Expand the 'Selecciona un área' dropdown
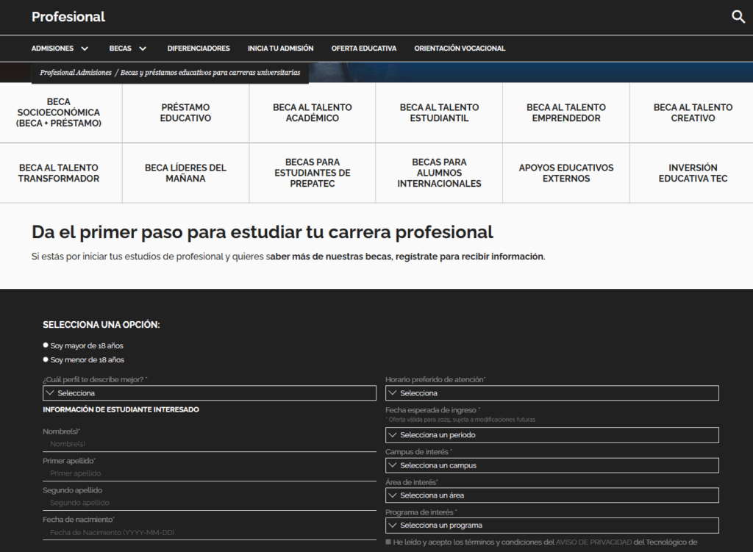The image size is (753, 552). [552, 495]
